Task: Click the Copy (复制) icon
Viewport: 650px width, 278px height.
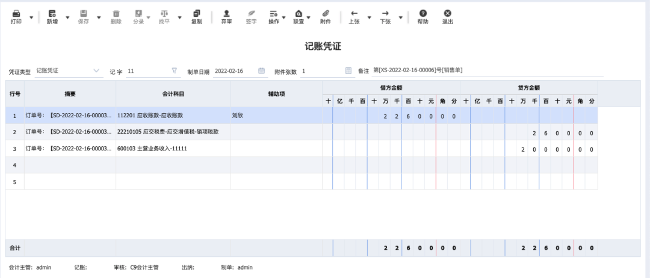Action: tap(196, 13)
